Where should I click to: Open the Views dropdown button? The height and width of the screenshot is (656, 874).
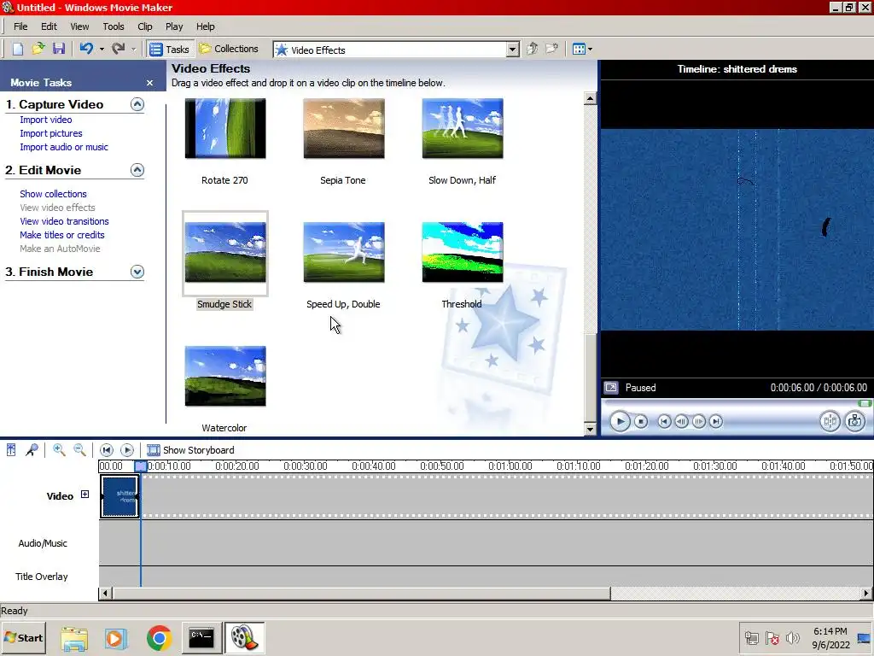(582, 49)
